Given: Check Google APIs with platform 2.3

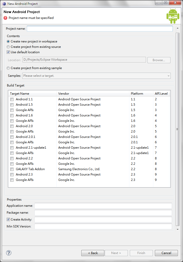Looking at the screenshot, I should coord(12,180).
